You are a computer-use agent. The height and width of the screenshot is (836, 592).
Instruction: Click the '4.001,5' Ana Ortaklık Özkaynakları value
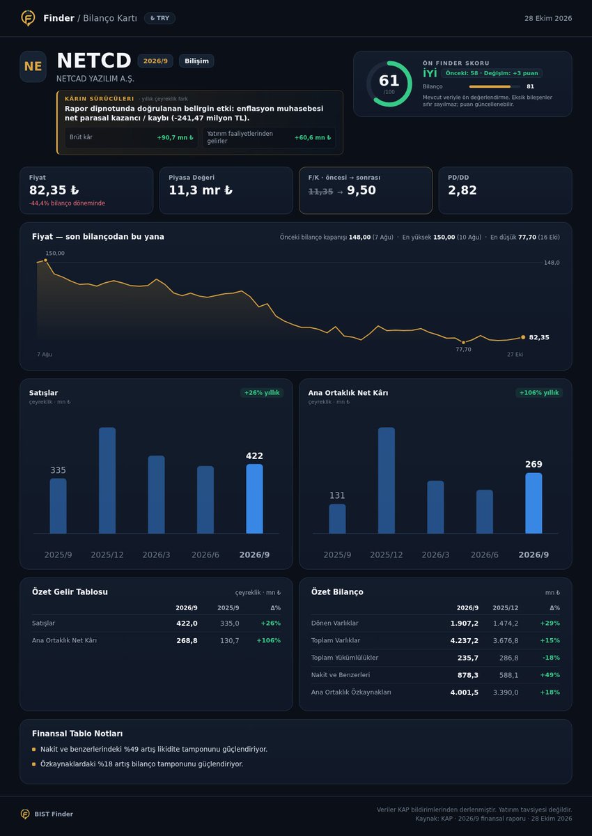point(465,692)
